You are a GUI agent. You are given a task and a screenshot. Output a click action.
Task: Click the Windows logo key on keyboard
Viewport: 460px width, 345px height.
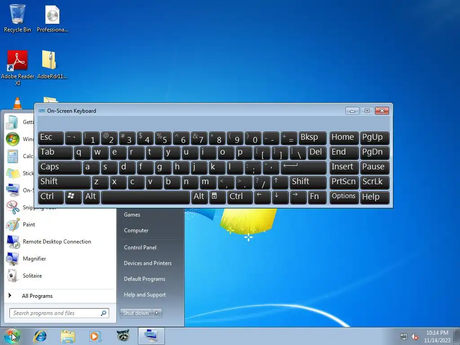pos(73,197)
